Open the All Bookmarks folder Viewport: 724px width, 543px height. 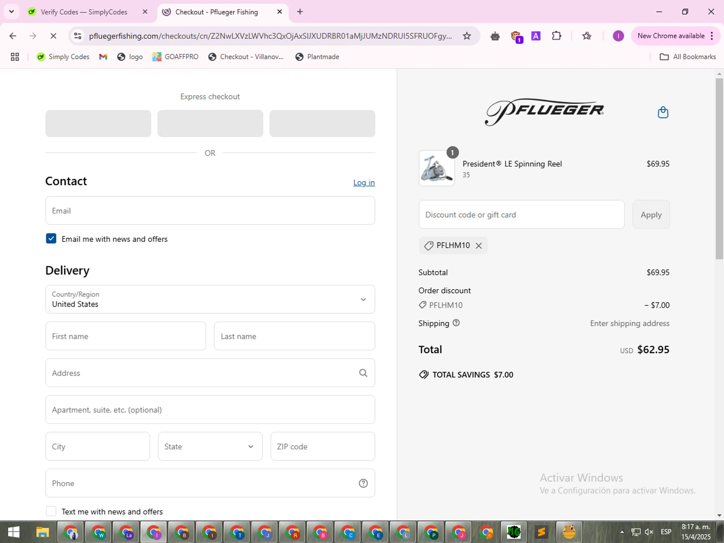(x=688, y=57)
